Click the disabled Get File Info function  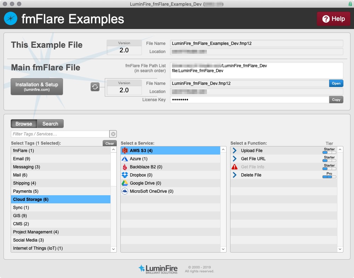(284, 167)
